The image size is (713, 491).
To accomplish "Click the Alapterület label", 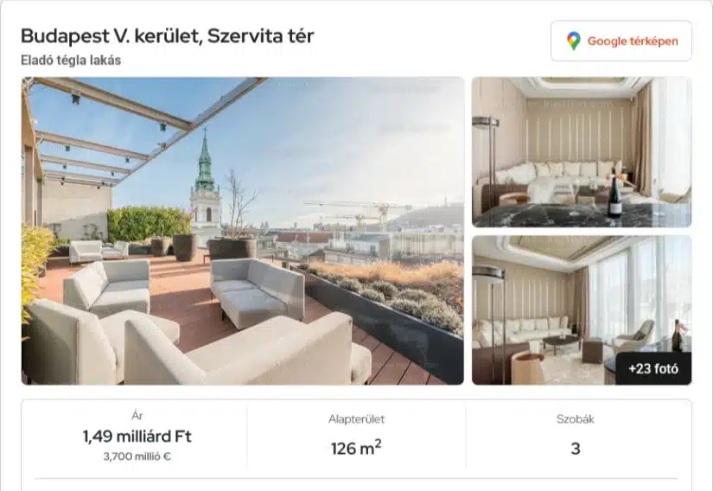I will 356,419.
